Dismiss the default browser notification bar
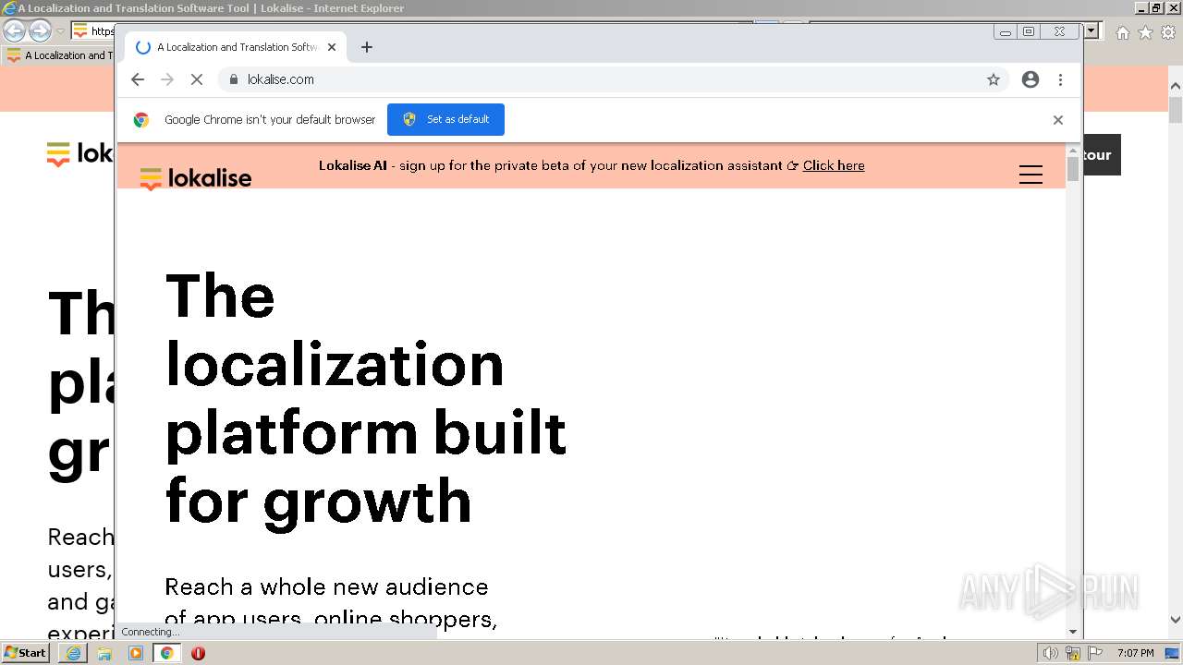 pos(1058,119)
